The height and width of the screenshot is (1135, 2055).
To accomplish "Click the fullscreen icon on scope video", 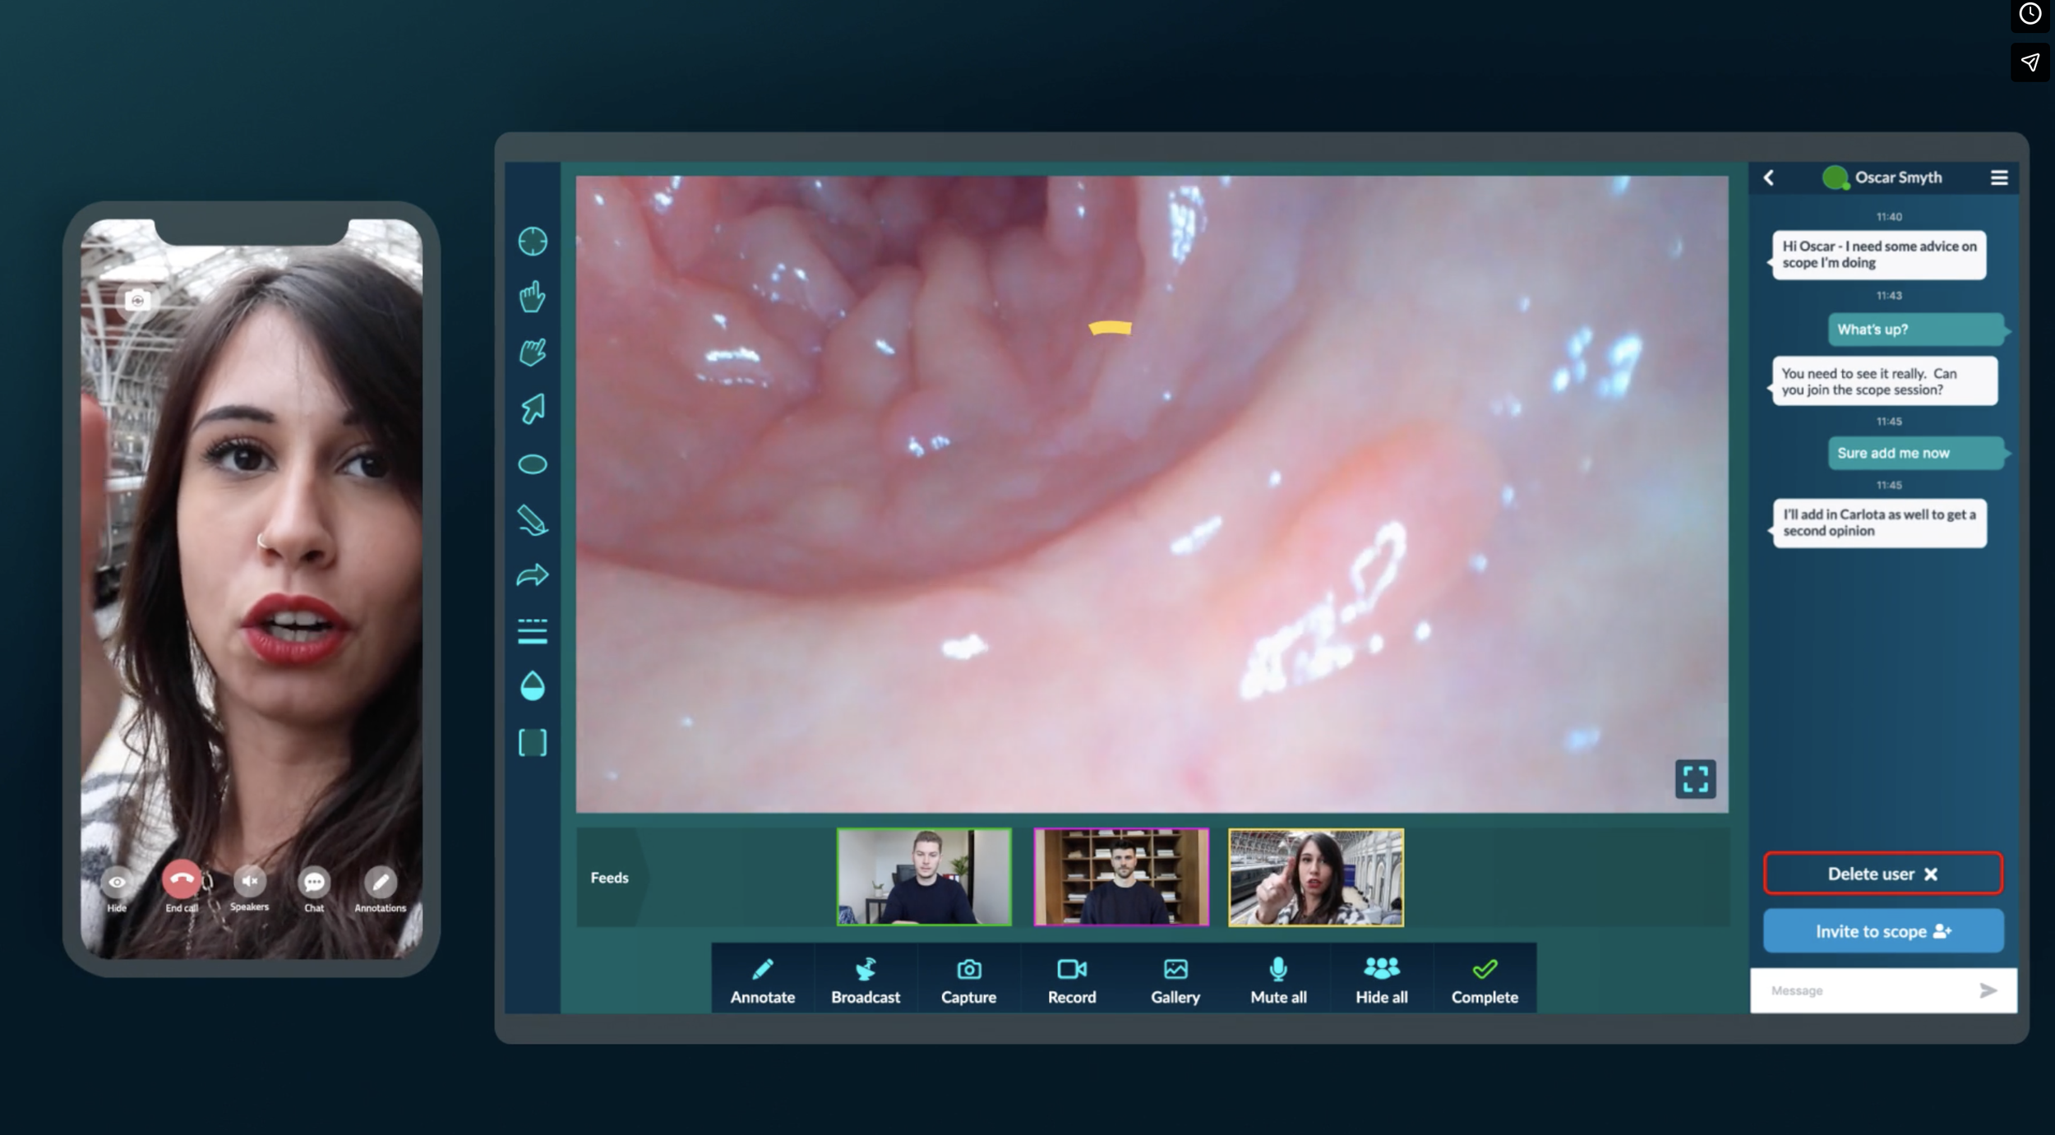I will [1695, 778].
